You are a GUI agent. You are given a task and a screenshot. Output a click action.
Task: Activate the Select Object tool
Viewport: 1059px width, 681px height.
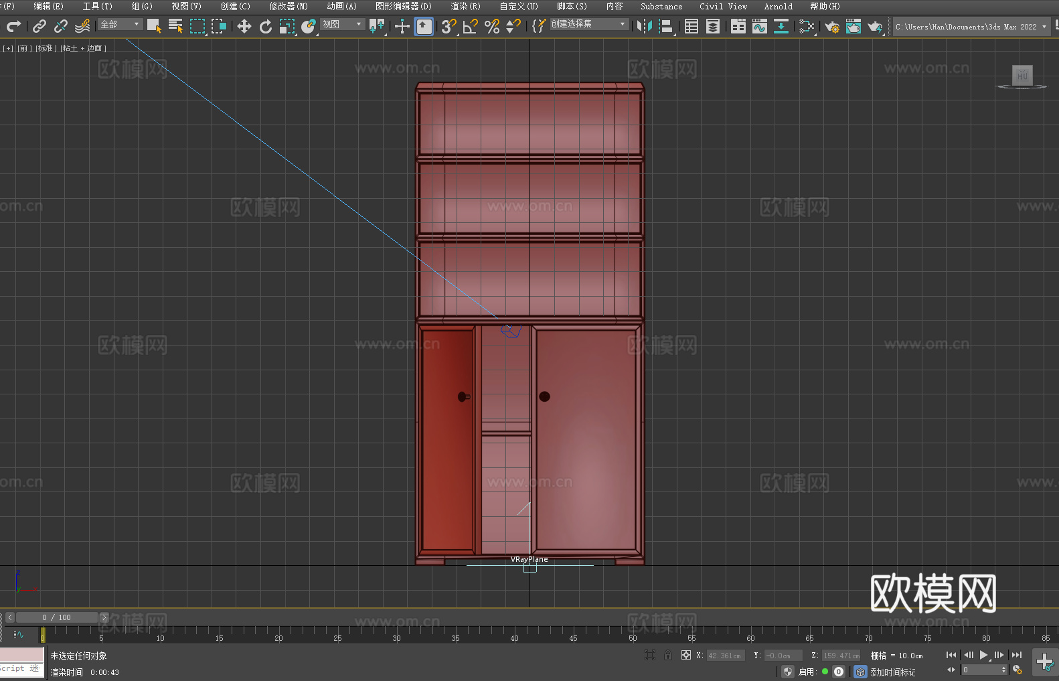[x=154, y=26]
